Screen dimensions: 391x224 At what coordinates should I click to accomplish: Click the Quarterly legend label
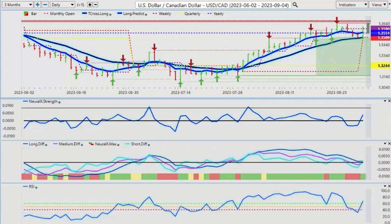pyautogui.click(x=192, y=14)
